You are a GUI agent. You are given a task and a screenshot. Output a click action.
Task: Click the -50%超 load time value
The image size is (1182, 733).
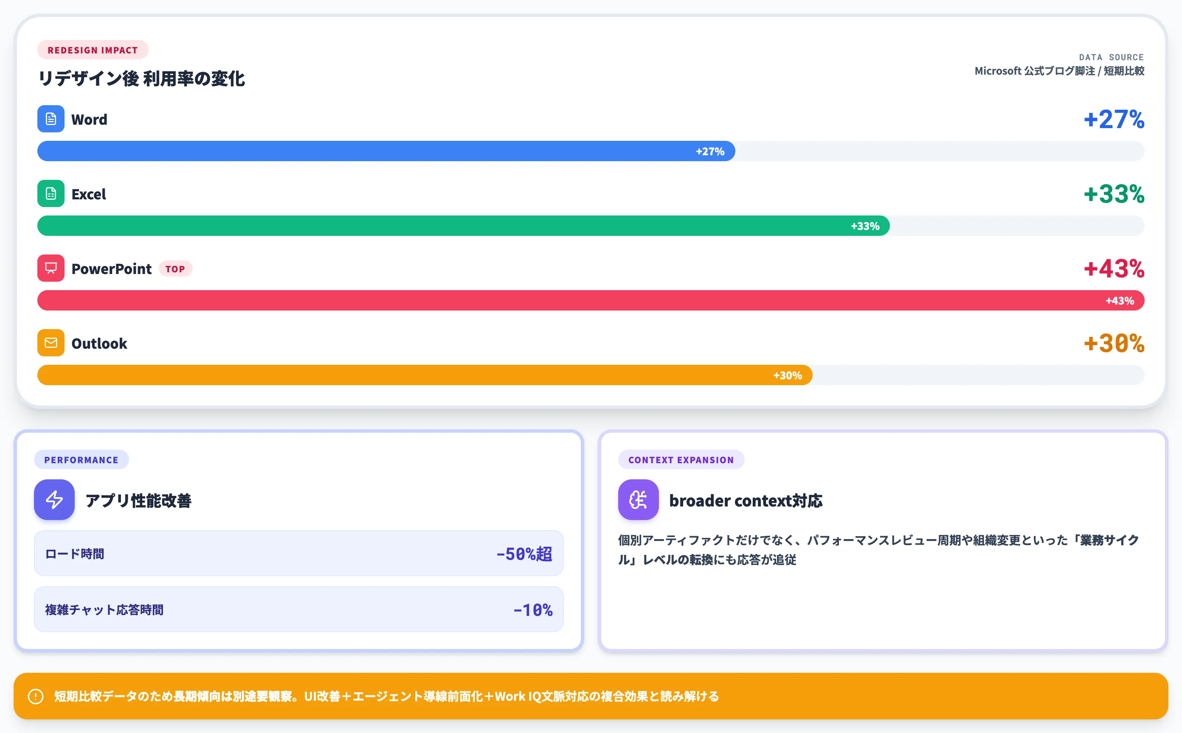point(524,554)
